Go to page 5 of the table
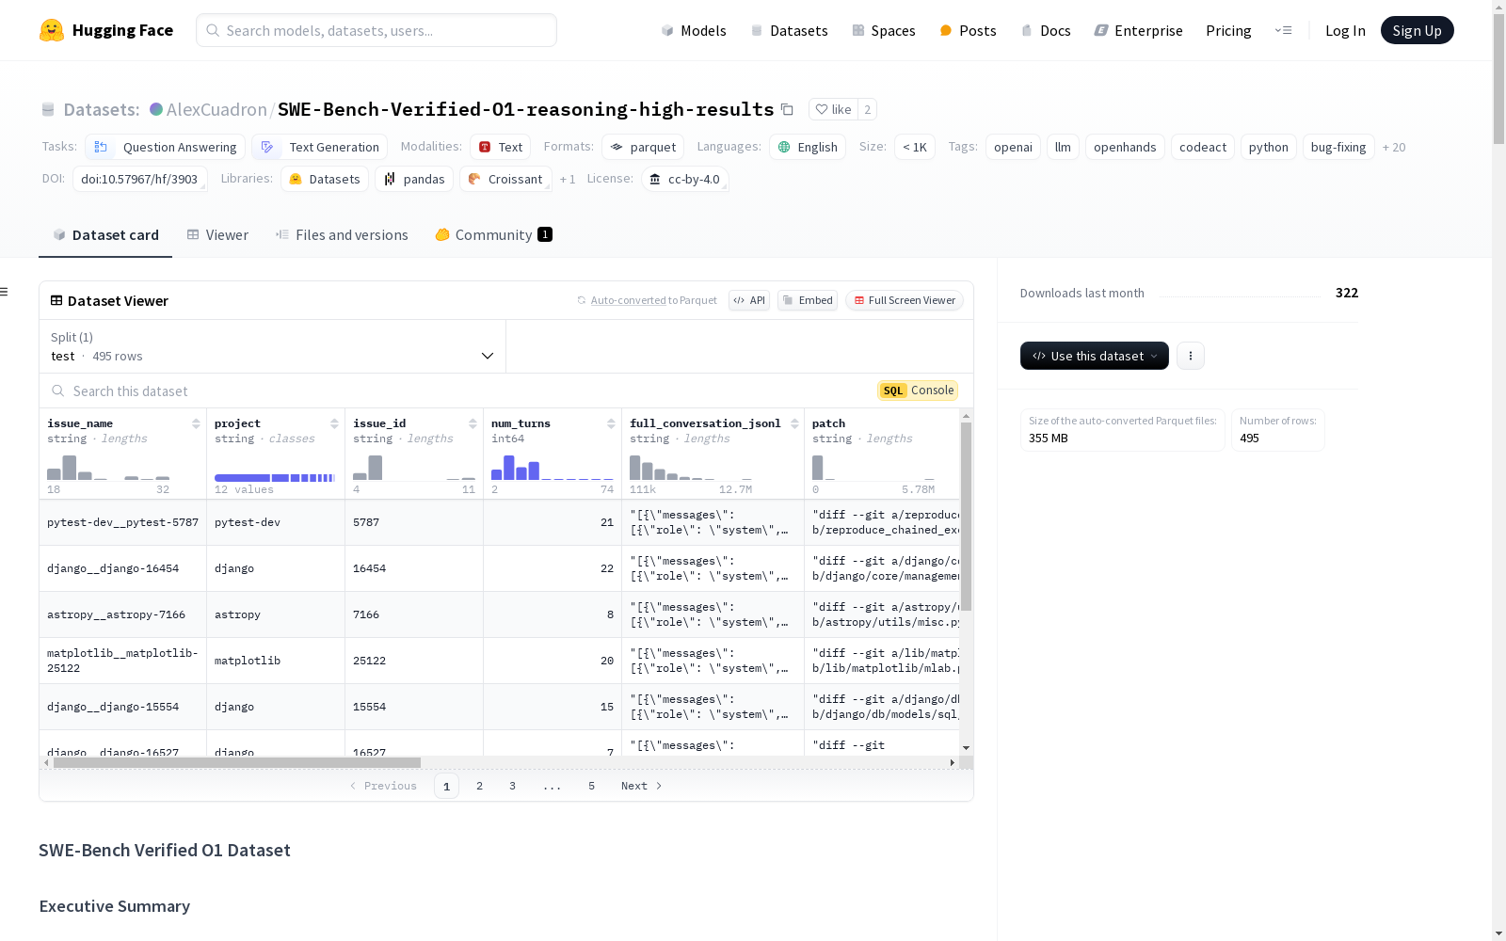 pos(591,786)
